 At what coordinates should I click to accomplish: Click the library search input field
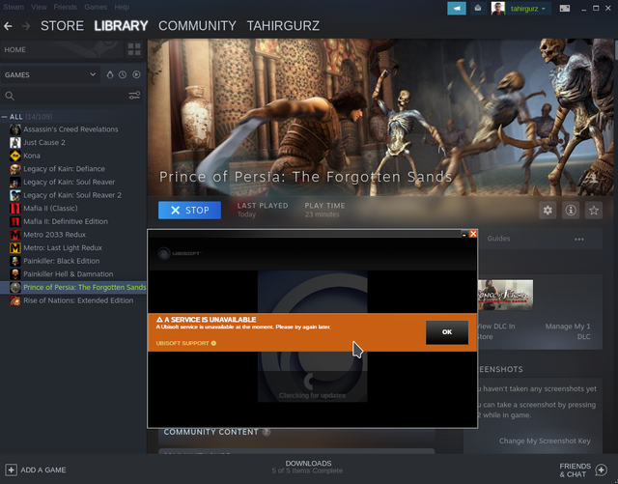click(70, 96)
